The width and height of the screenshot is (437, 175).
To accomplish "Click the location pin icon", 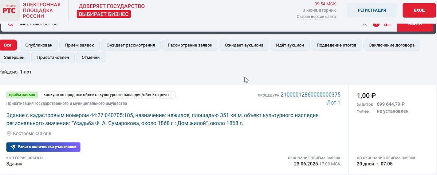I will coord(9,134).
